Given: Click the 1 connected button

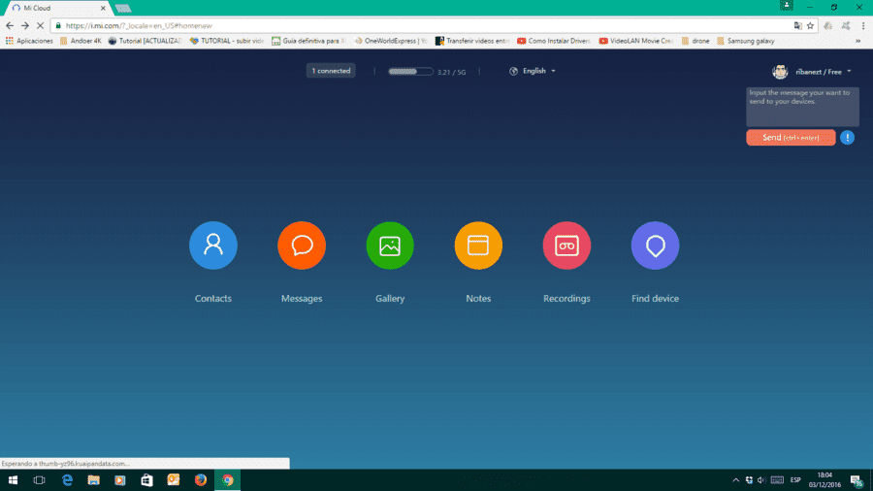Looking at the screenshot, I should click(331, 71).
